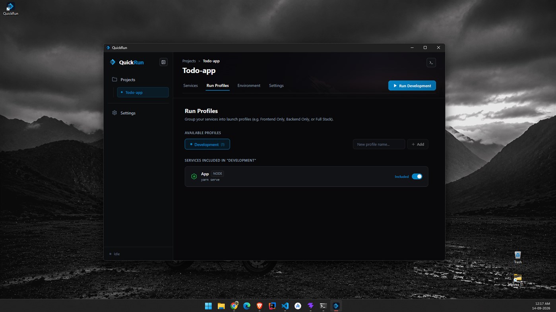
Task: Maximize the QuickRun window
Action: pos(425,48)
